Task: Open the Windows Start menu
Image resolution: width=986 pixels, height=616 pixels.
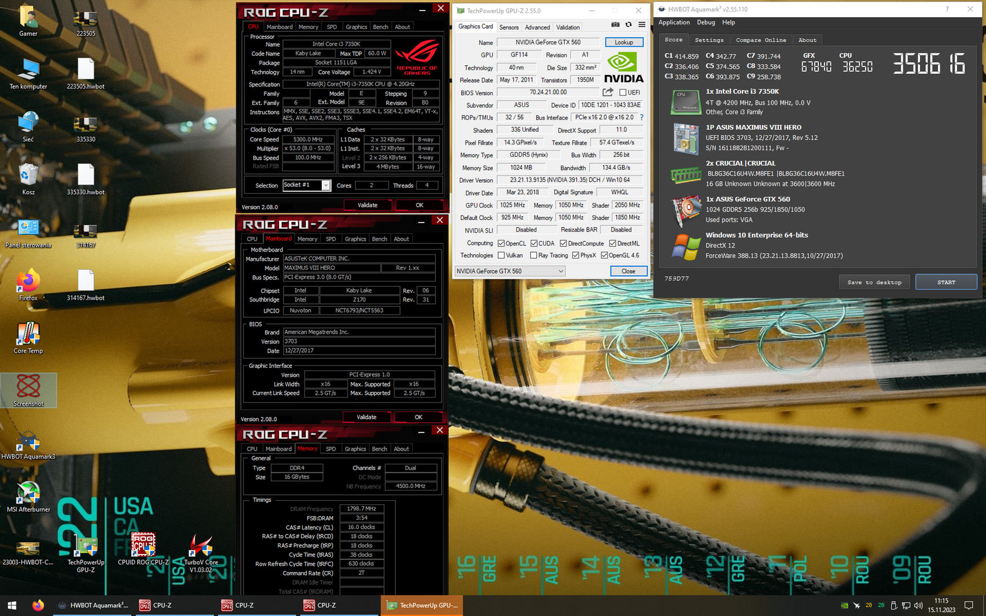Action: tap(12, 605)
